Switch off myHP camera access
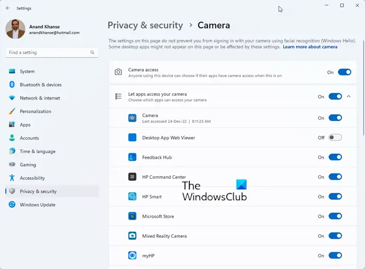The height and width of the screenshot is (269, 365). click(335, 255)
